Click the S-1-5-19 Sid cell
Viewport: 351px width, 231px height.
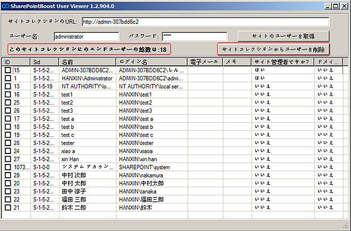pyautogui.click(x=45, y=87)
